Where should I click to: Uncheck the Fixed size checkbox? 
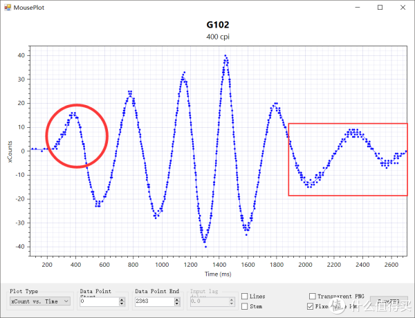[x=310, y=306]
